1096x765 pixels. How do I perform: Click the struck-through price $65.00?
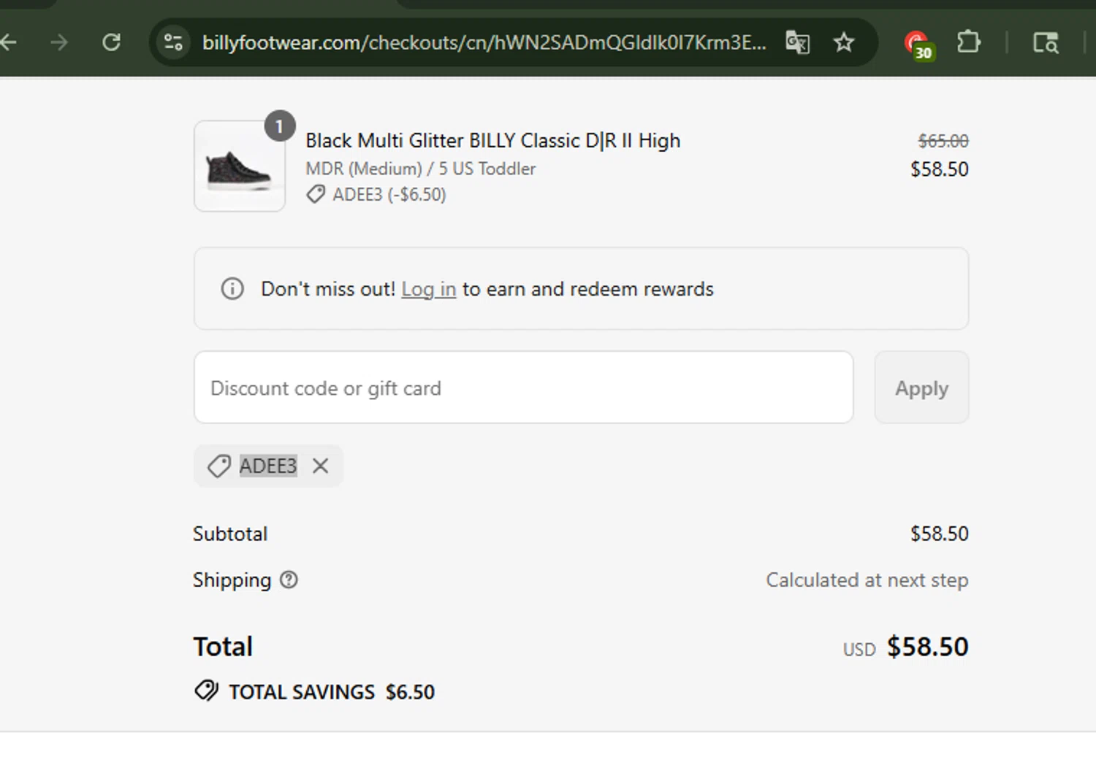tap(943, 140)
